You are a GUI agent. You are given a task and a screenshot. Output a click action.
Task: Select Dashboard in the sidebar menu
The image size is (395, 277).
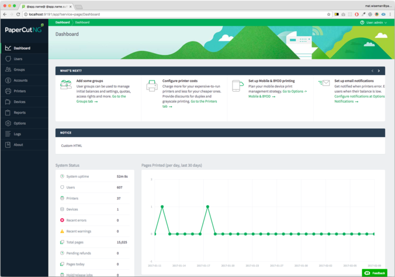[x=22, y=48]
